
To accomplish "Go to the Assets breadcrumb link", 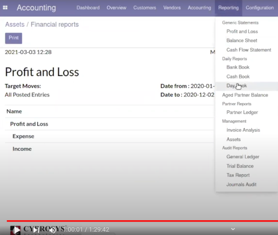I will tap(15, 24).
